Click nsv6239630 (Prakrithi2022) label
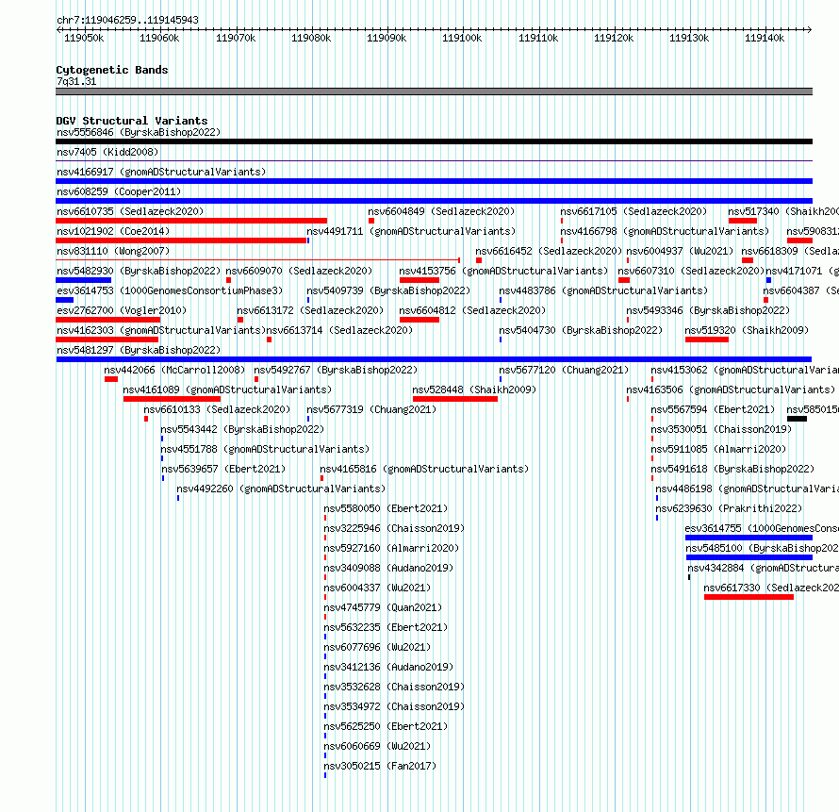839x812 pixels. [730, 508]
